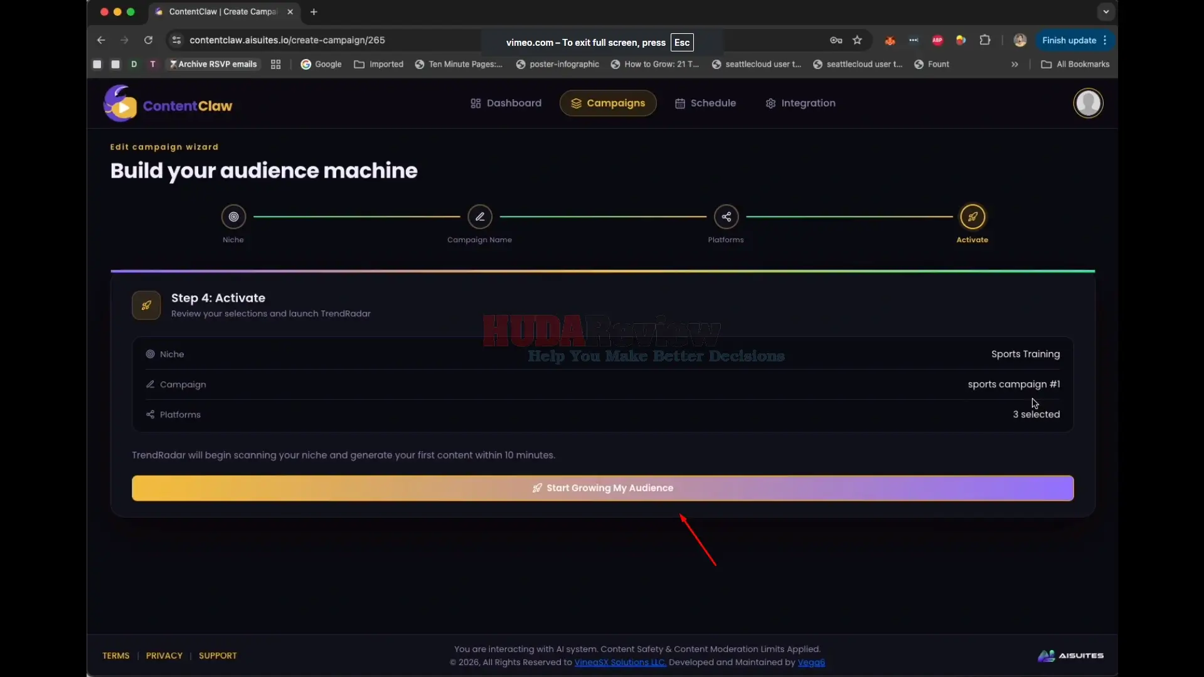Click the T bookmark icon
The width and height of the screenshot is (1204, 677).
coord(152,64)
